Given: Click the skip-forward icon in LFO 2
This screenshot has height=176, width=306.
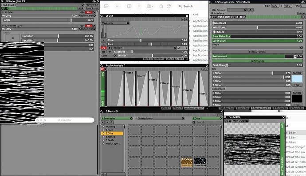Looking at the screenshot, I should pyautogui.click(x=110, y=52).
